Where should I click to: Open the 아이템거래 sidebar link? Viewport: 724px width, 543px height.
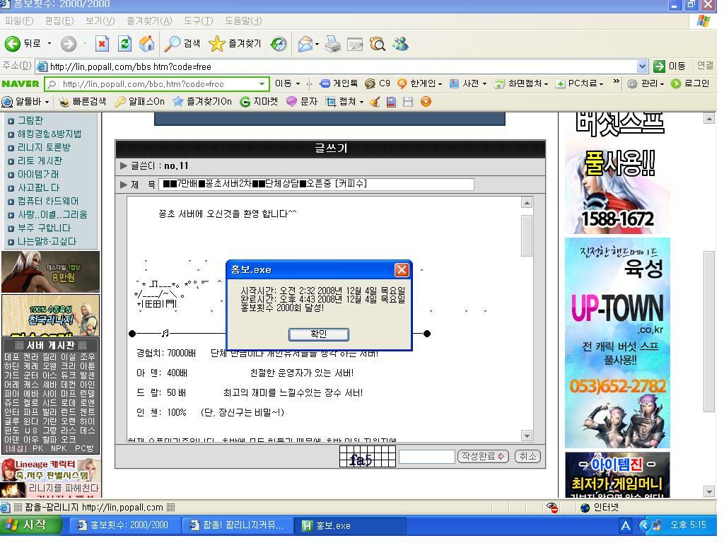tap(38, 174)
